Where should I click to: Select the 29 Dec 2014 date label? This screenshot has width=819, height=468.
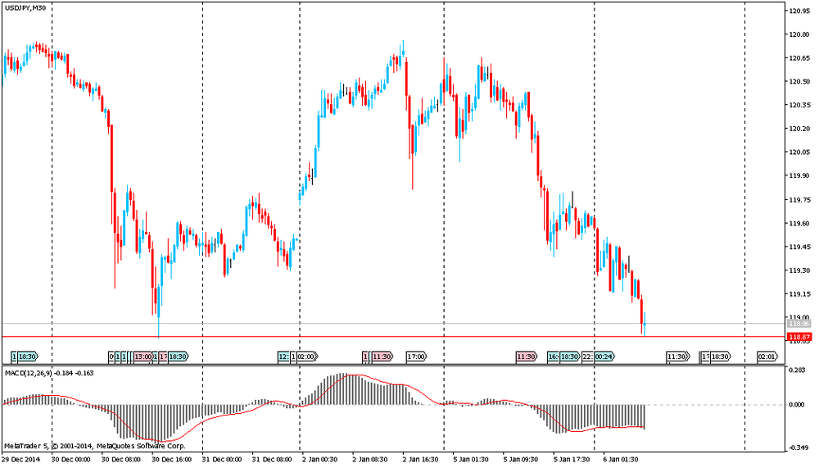22,459
